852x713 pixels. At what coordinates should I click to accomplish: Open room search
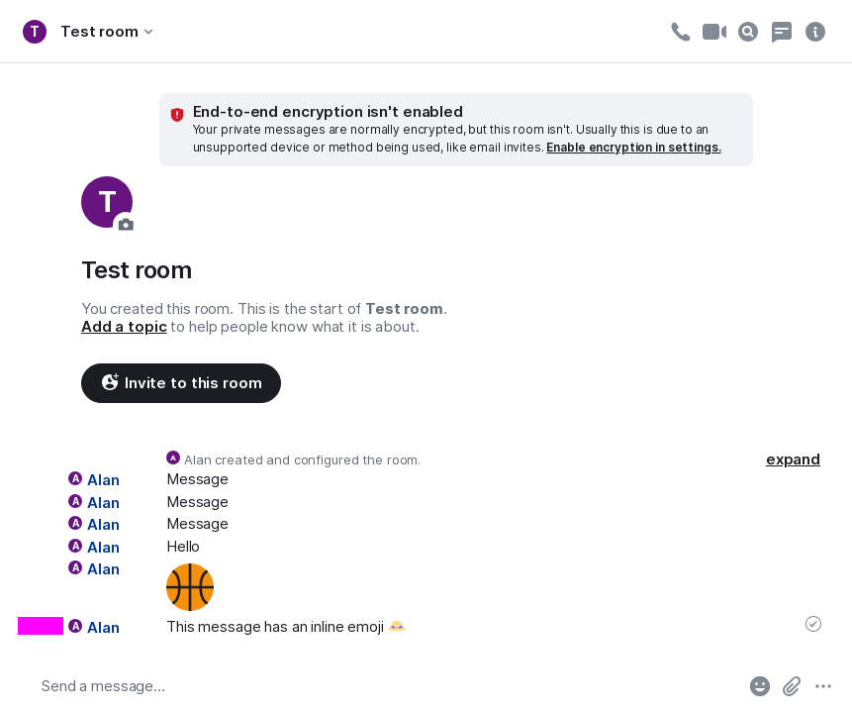[x=748, y=32]
